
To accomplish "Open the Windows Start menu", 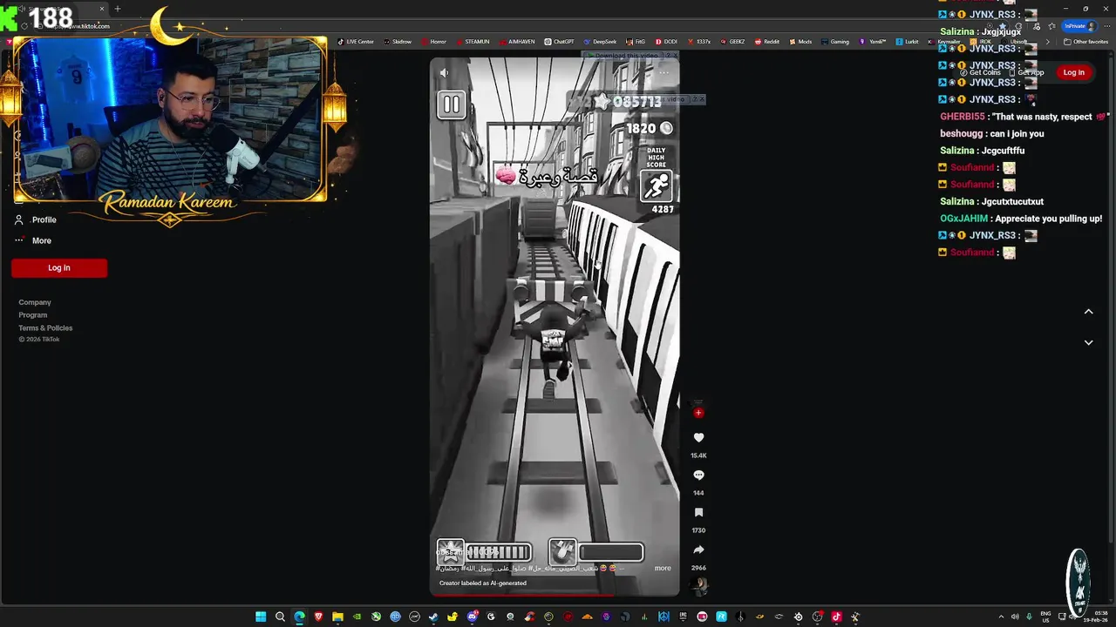I will point(261,617).
